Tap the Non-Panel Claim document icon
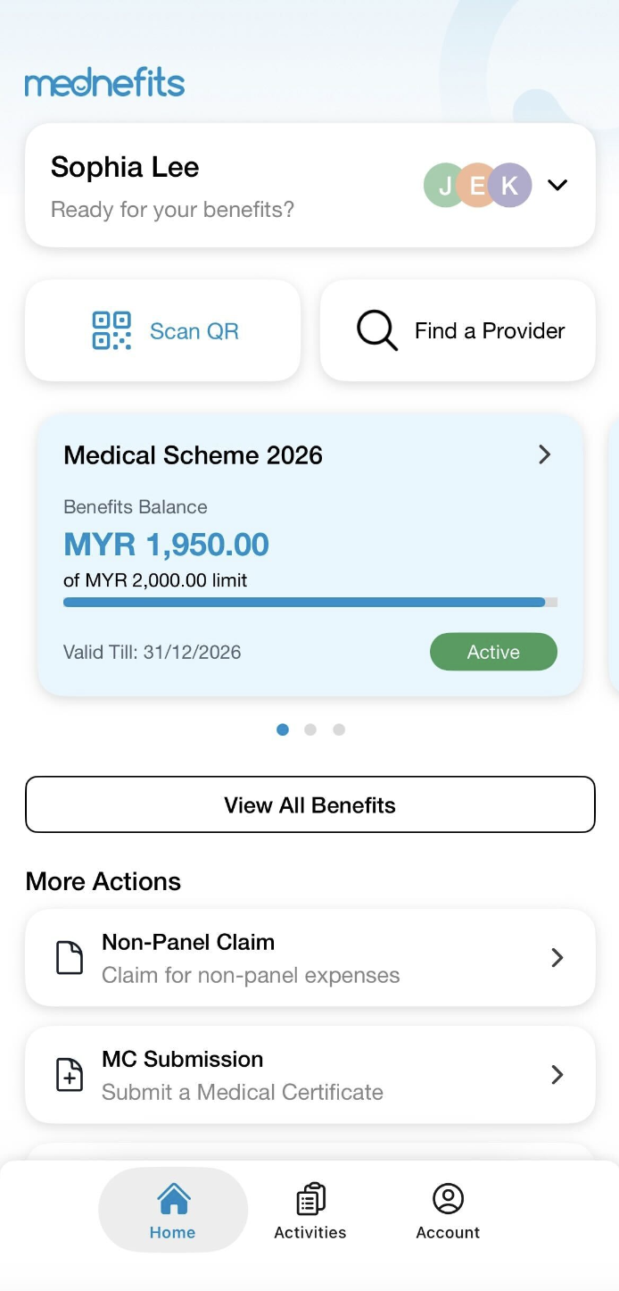Screen dimensions: 619x1291 coord(70,958)
